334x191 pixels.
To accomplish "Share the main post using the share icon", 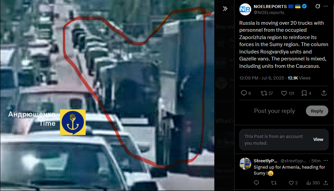I will coord(324,93).
